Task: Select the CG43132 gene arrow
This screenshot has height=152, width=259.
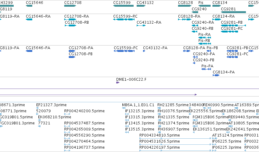Action: (x=141, y=6)
